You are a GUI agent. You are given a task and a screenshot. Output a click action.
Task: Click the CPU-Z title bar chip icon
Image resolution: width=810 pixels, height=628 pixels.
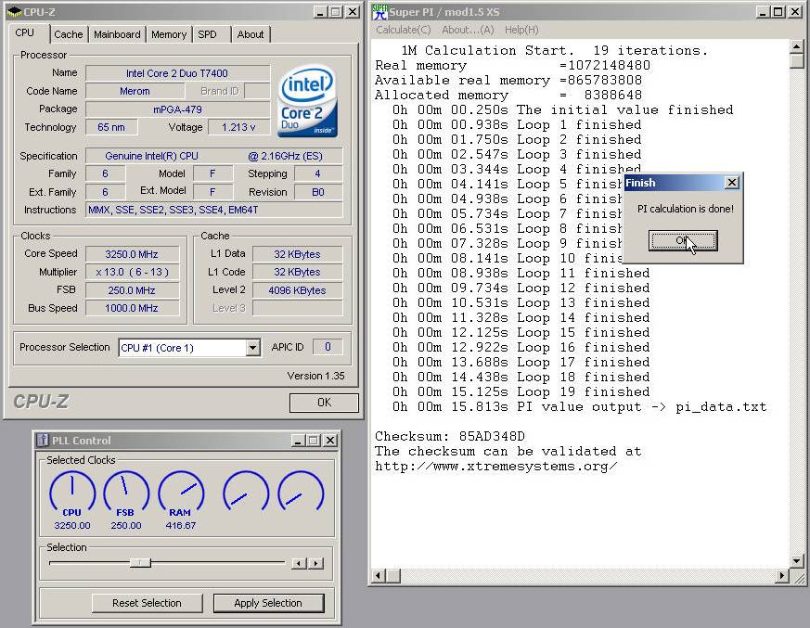coord(16,12)
